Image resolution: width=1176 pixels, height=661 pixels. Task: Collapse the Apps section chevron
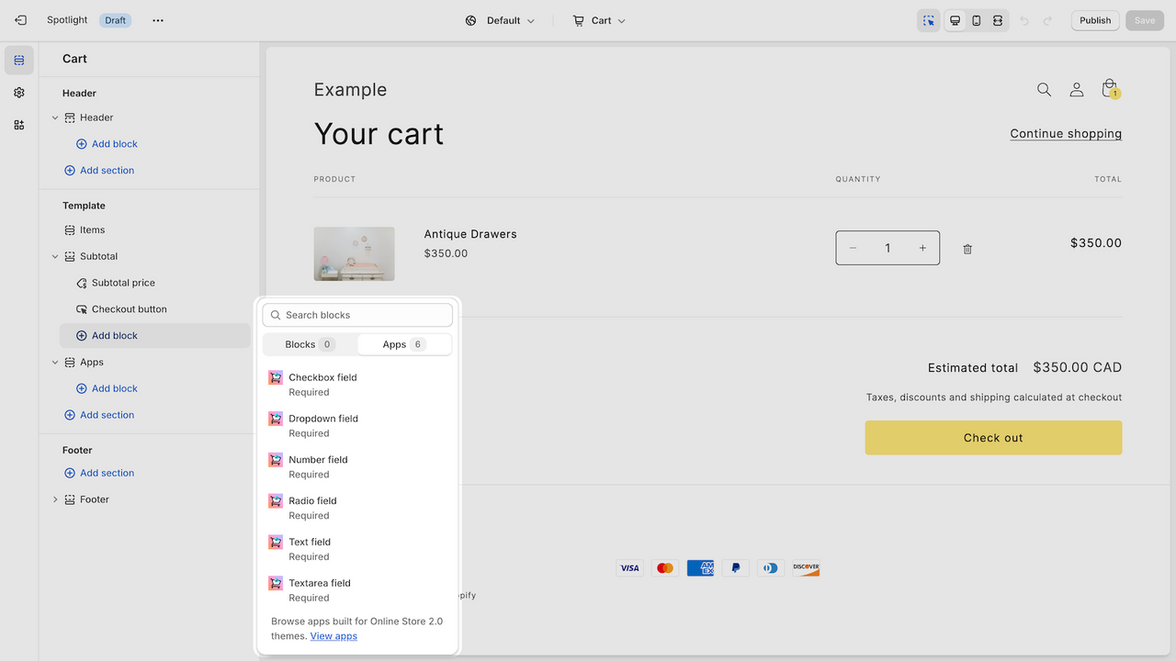(55, 362)
